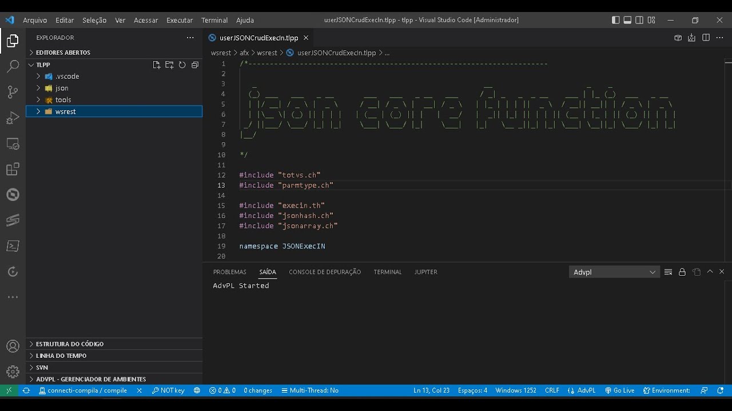
Task: Lock output panel scrolling
Action: click(682, 272)
